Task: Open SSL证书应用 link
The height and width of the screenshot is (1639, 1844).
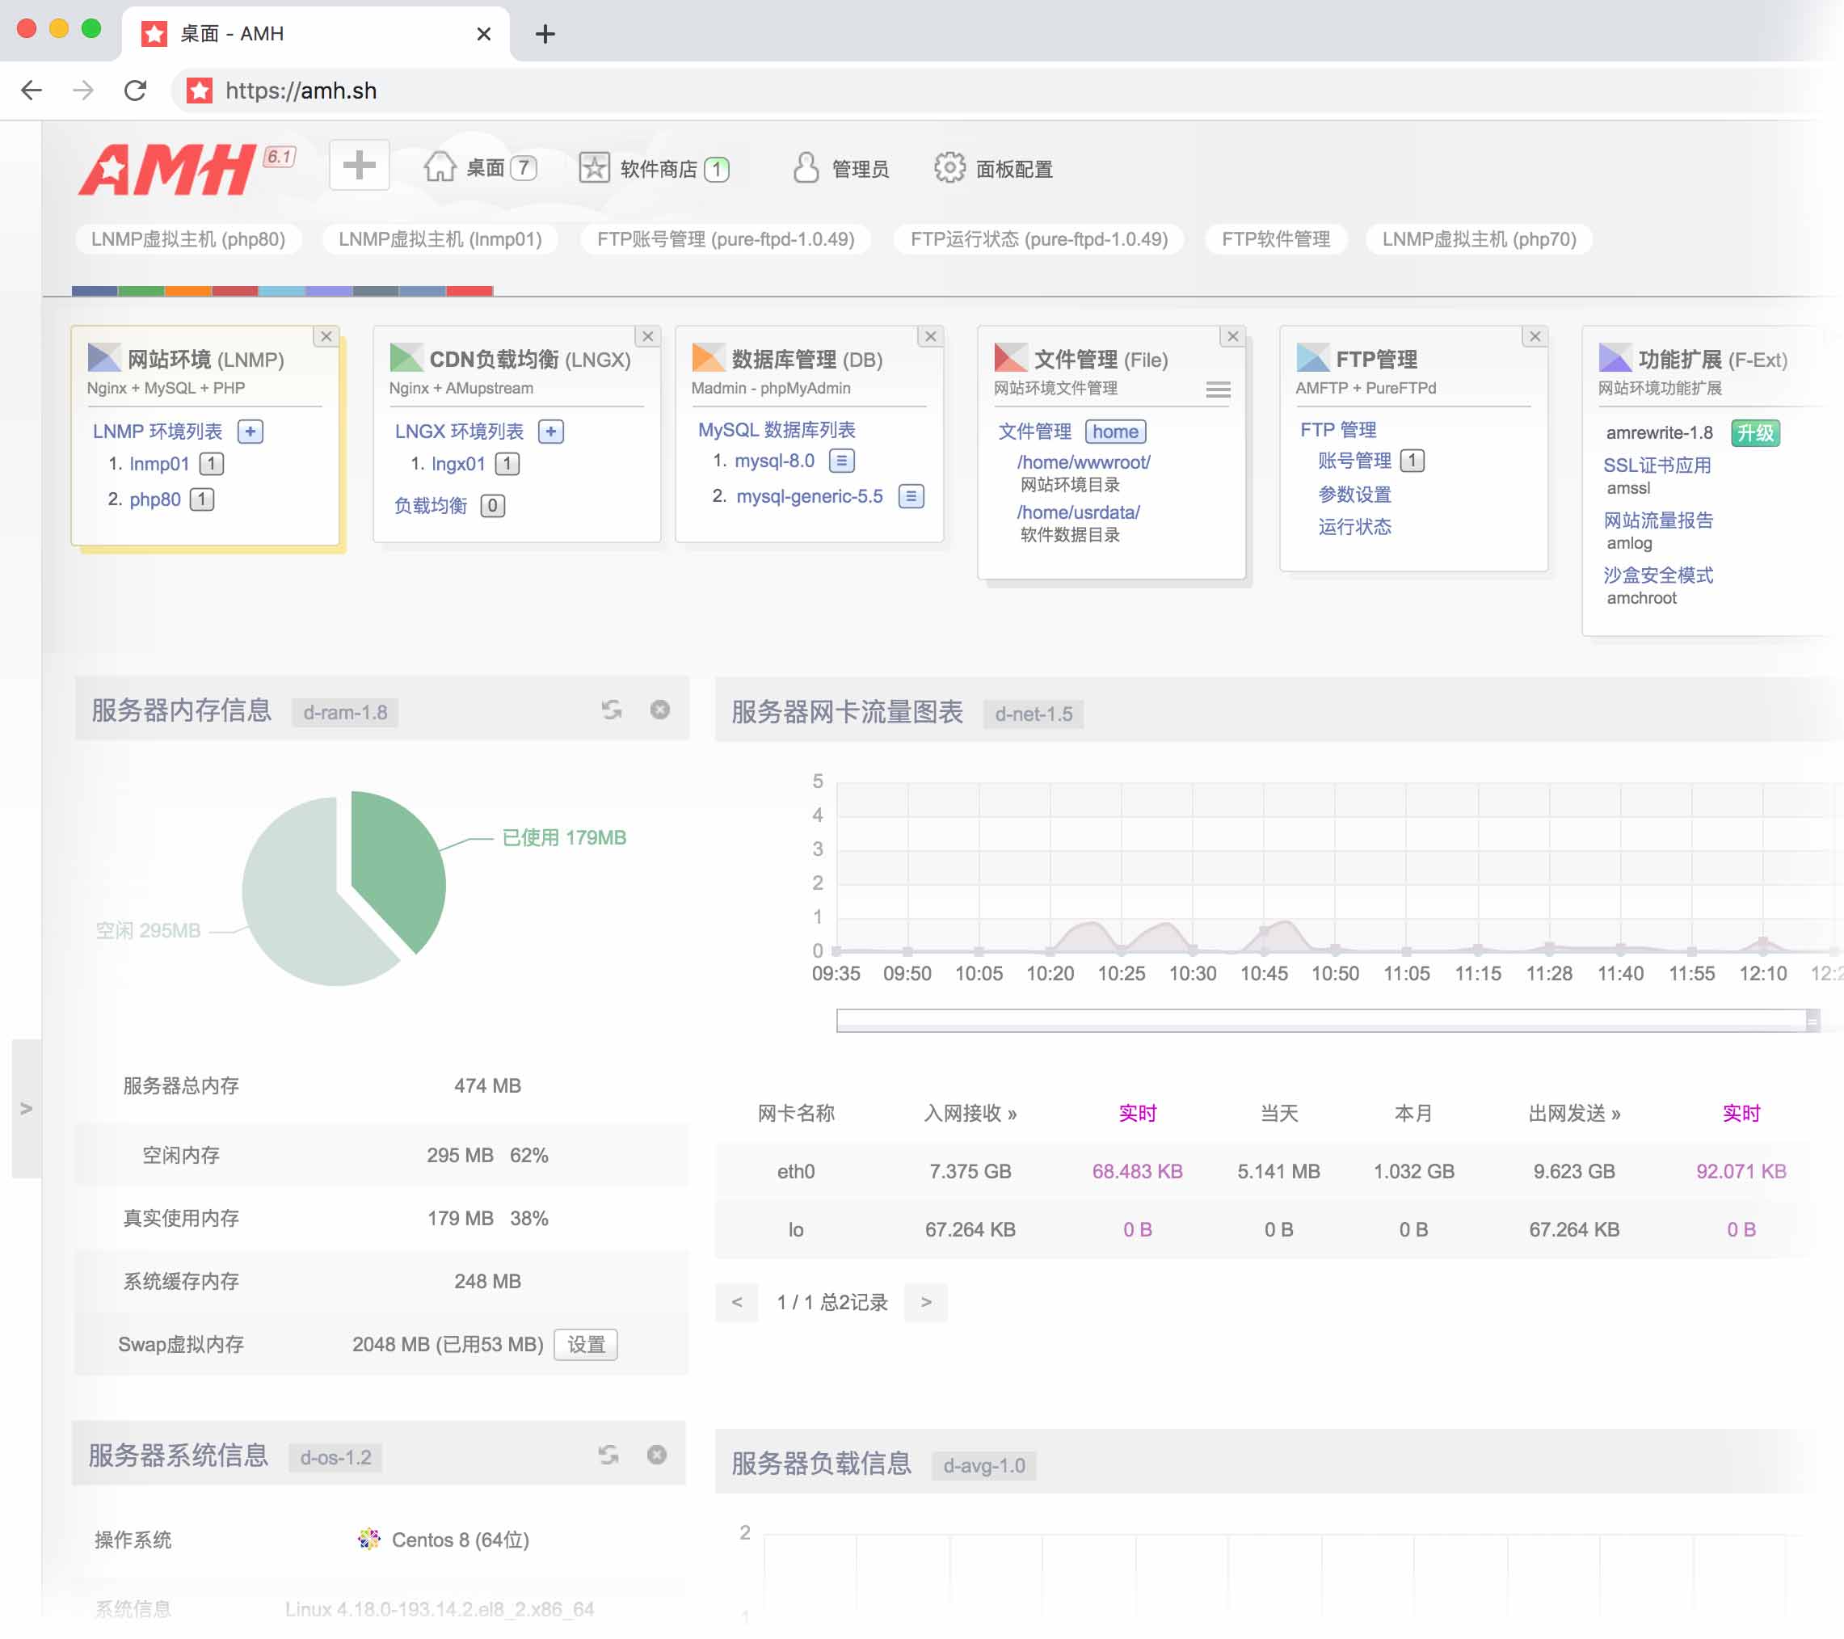Action: [1657, 465]
